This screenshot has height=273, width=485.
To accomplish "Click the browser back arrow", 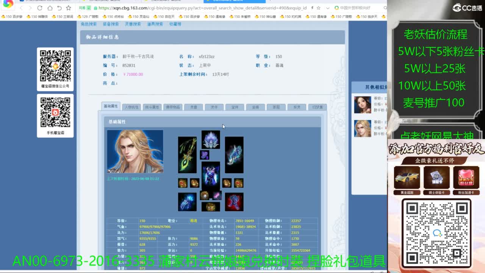I will (x=21, y=8).
